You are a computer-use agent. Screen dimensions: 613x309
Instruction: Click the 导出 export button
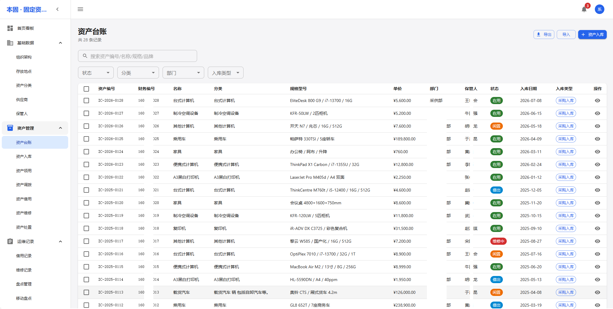(x=544, y=34)
